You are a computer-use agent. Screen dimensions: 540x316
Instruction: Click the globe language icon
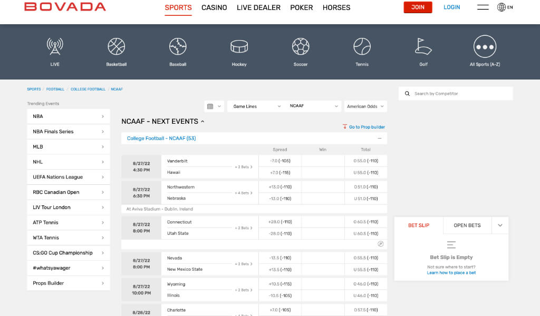tap(502, 7)
